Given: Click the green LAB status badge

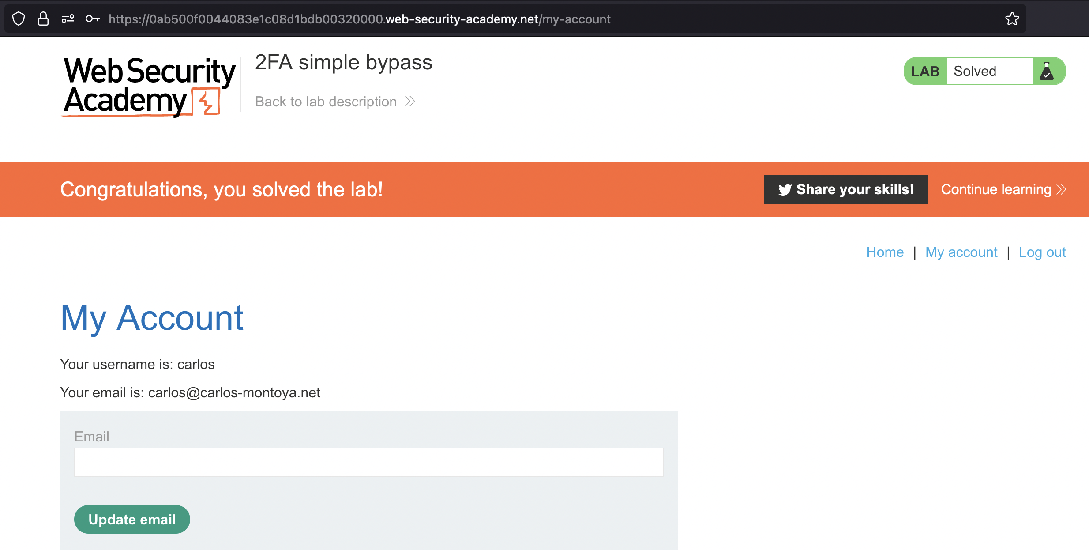Looking at the screenshot, I should point(925,71).
